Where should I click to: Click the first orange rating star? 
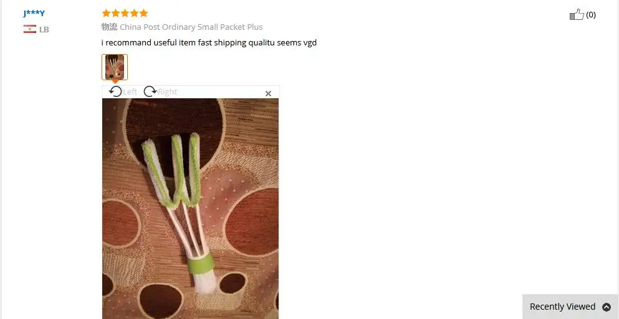[106, 14]
